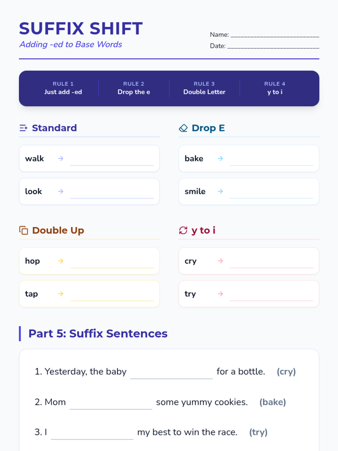Click the refresh icon beside y to i

click(x=183, y=230)
